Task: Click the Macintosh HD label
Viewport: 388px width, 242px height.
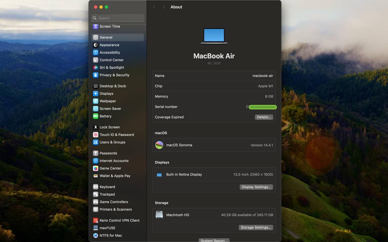Action: [x=177, y=215]
